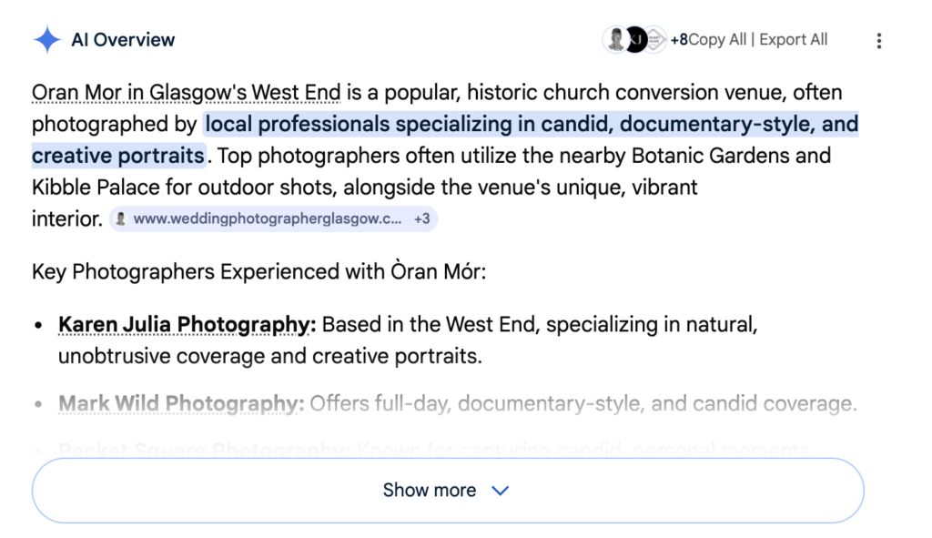Click the black KJ source avatar
Screen dimensions: 932x538
click(636, 39)
